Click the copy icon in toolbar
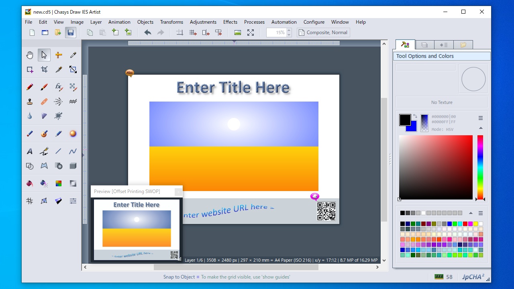Viewport: 514px width, 289px height. pos(90,33)
